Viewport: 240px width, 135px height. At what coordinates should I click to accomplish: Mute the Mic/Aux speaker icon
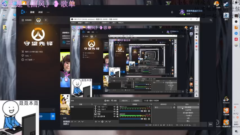tap(145, 111)
